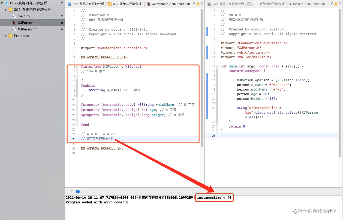
Task: Open project breadcrumb in right editor jump bar
Action: [226, 4]
